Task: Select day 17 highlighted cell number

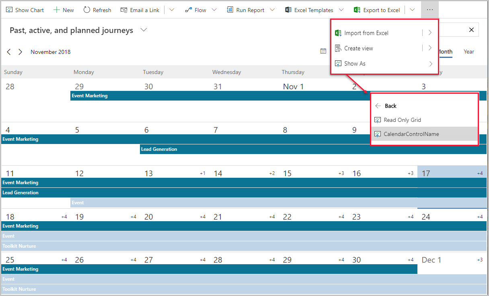Action: pyautogui.click(x=426, y=173)
